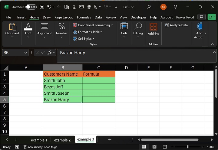Screen dimensions: 218x150
Task: Click the Undo arrow icon
Action: 49,7
